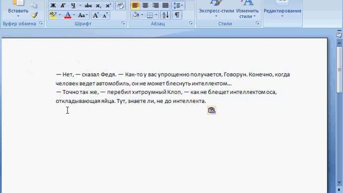
Task: Click the word "Федя" in the first line
Action: point(108,75)
